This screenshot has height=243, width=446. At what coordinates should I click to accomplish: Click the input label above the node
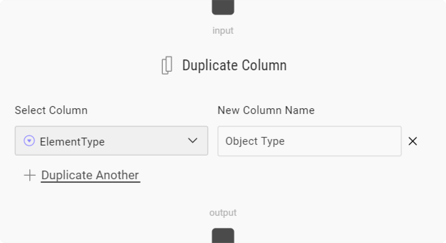click(223, 30)
